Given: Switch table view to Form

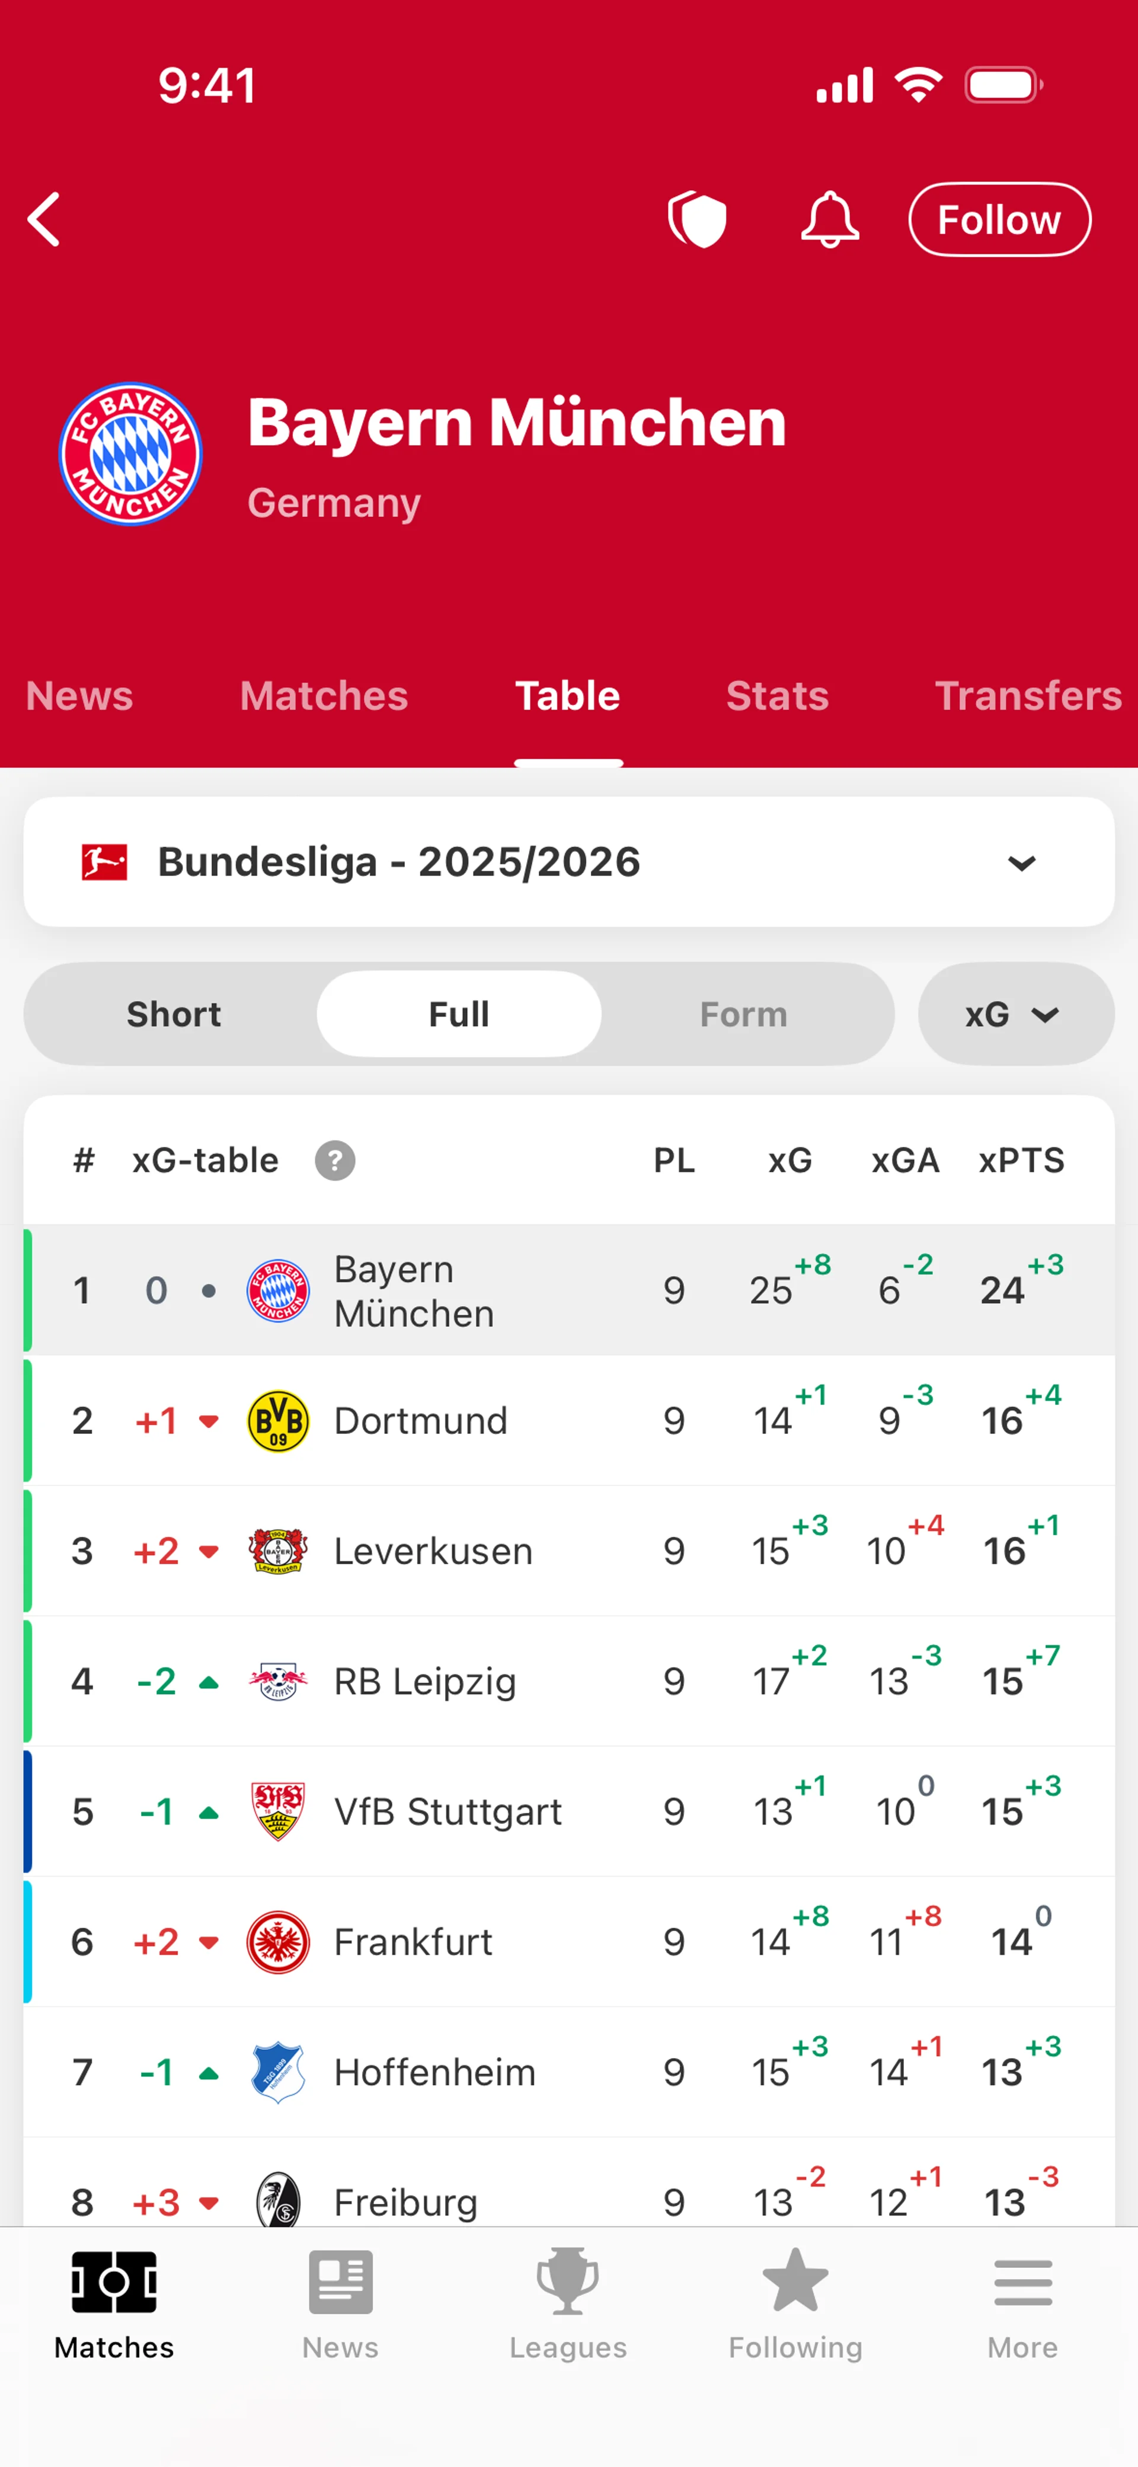Looking at the screenshot, I should tap(743, 1014).
